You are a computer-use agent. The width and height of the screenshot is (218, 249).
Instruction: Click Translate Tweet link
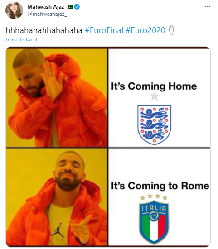tap(21, 40)
